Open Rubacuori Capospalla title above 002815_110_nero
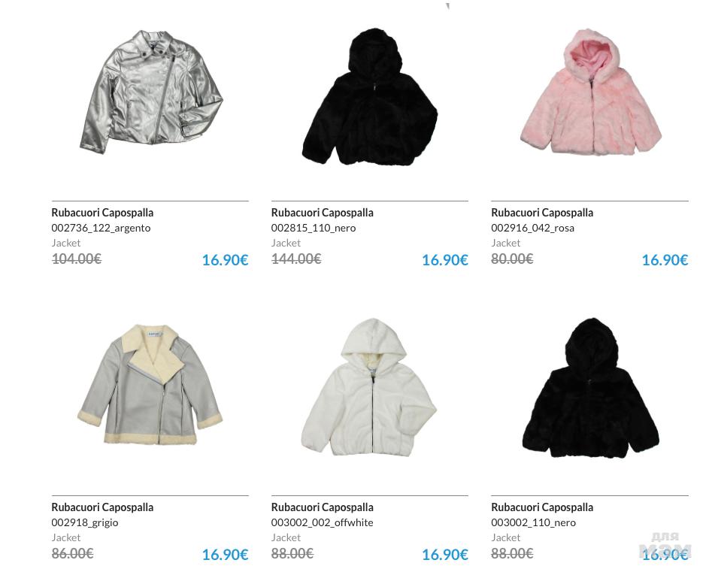This screenshot has height=569, width=703. (322, 213)
